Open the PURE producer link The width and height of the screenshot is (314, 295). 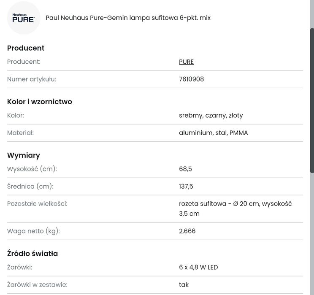click(x=186, y=62)
